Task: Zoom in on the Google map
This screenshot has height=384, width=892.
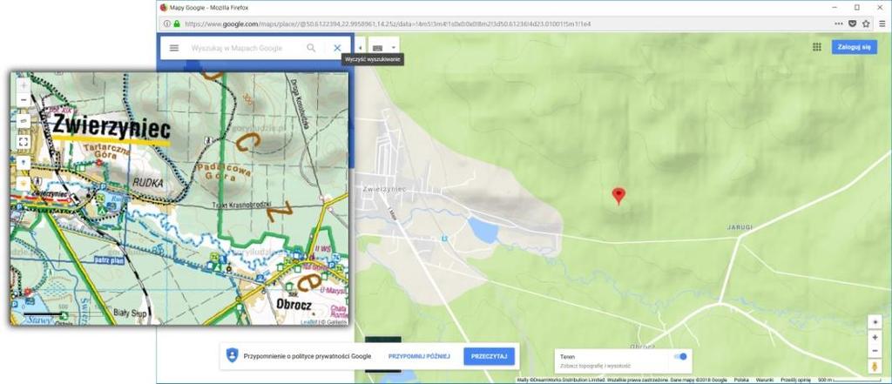Action: pos(875,337)
